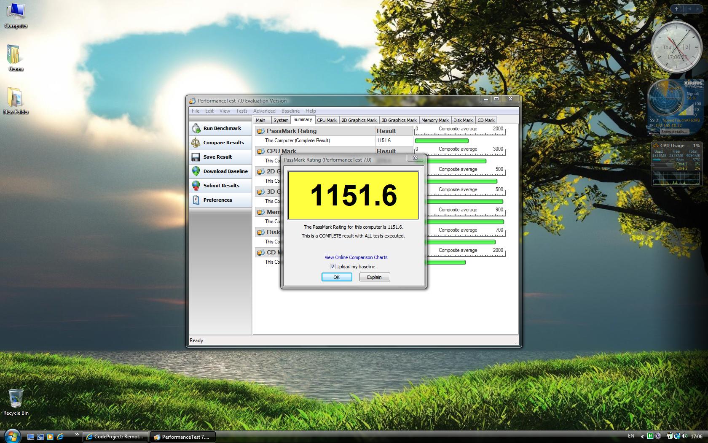The image size is (708, 443).
Task: Open the Help menu
Action: [311, 111]
